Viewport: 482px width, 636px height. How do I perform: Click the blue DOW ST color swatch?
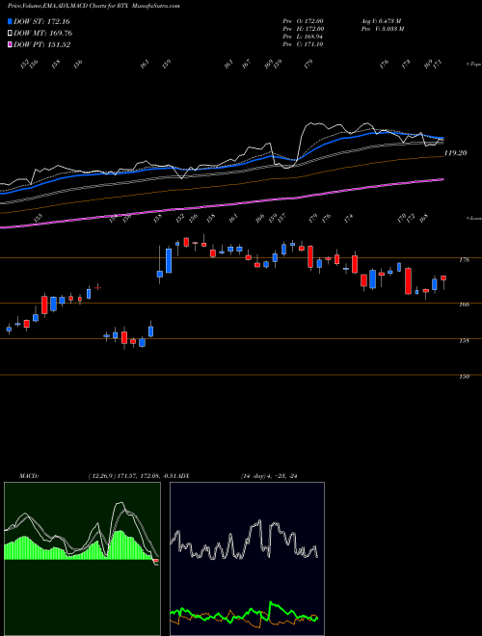pyautogui.click(x=11, y=21)
